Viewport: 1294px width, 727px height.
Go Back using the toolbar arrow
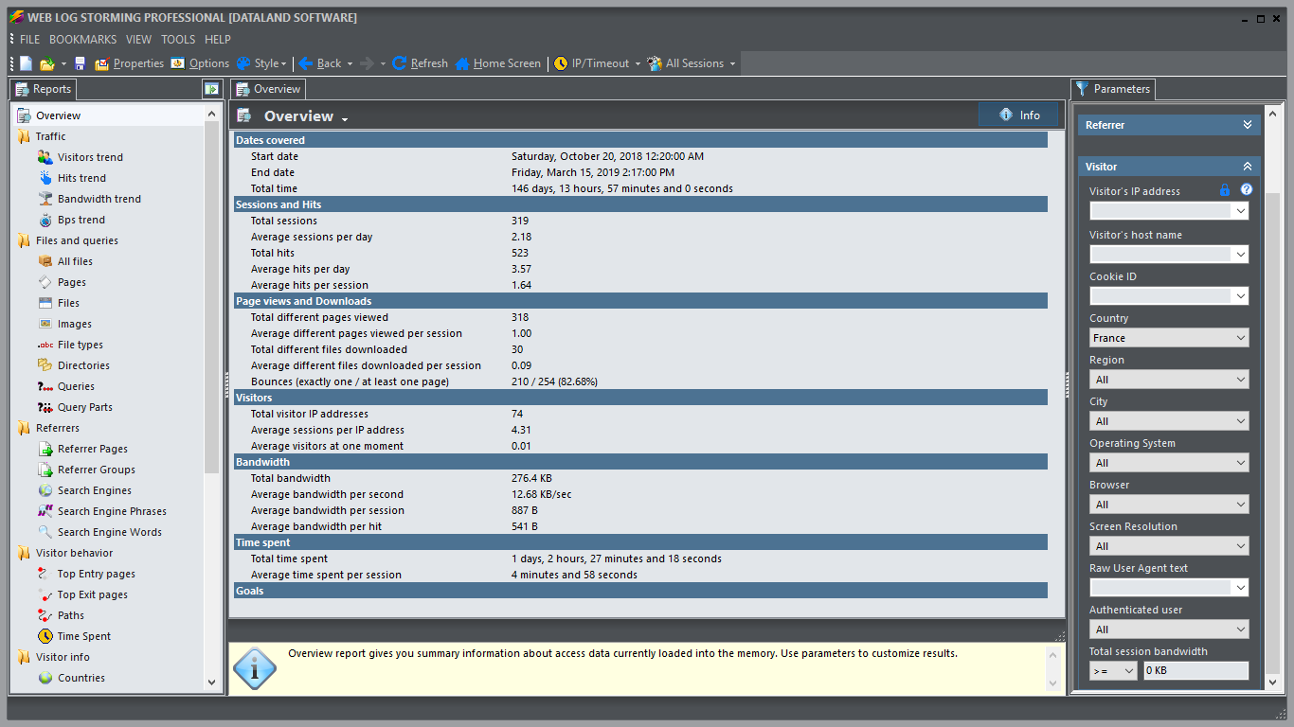click(320, 63)
